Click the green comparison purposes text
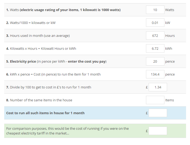The image size is (190, 145). 67,131
